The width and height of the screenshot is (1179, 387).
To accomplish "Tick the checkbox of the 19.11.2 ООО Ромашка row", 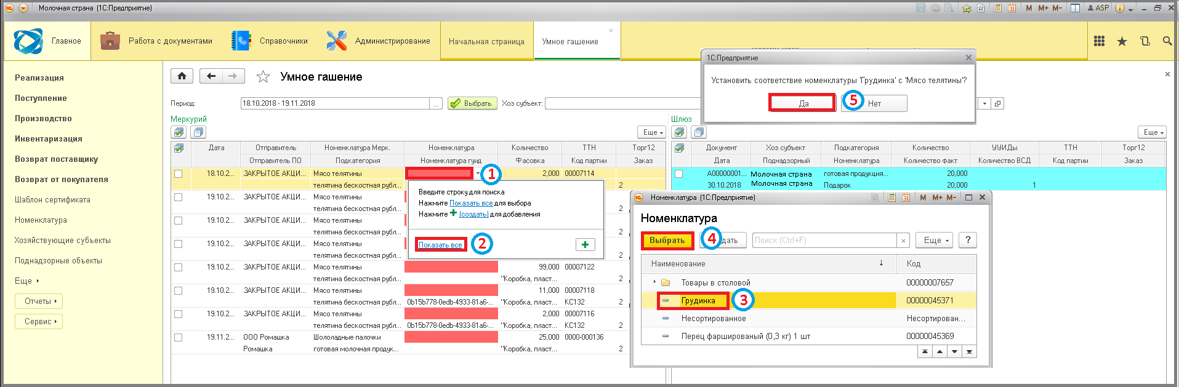I will click(179, 337).
